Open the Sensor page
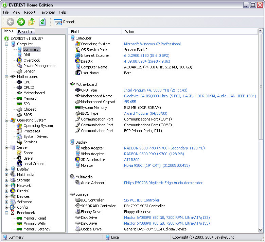Viewport: 265px width, 242px height. point(29,71)
